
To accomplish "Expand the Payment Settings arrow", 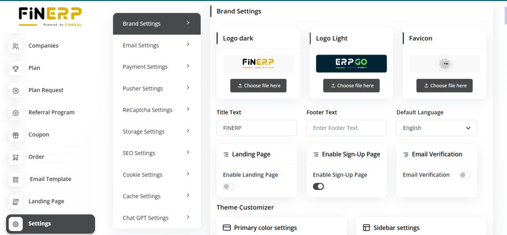I will (x=188, y=66).
